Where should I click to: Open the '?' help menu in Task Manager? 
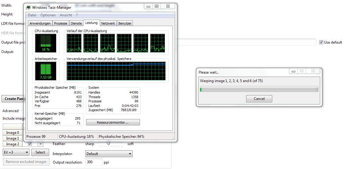[x=77, y=15]
